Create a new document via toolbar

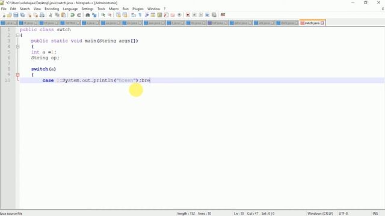(4, 15)
